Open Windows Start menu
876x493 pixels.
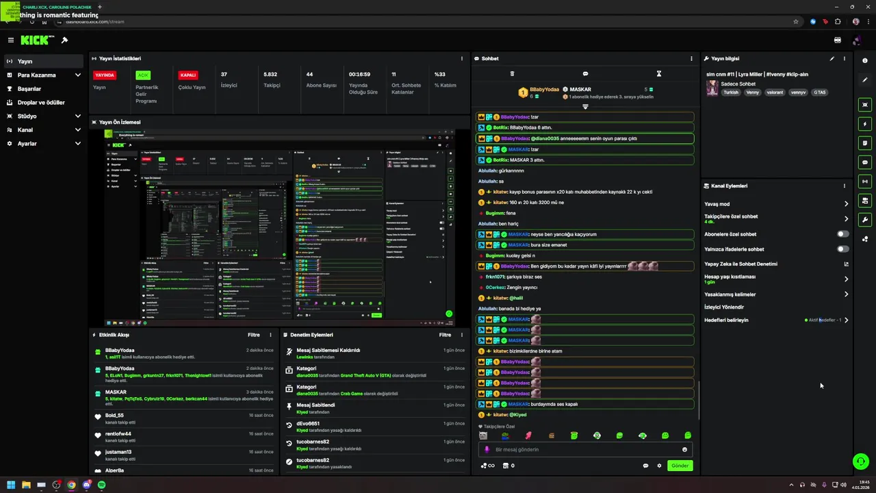coord(11,485)
